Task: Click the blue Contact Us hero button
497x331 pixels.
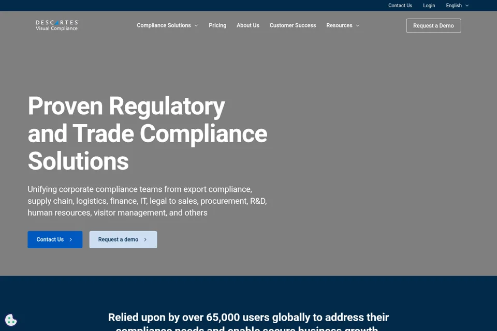Action: point(55,239)
